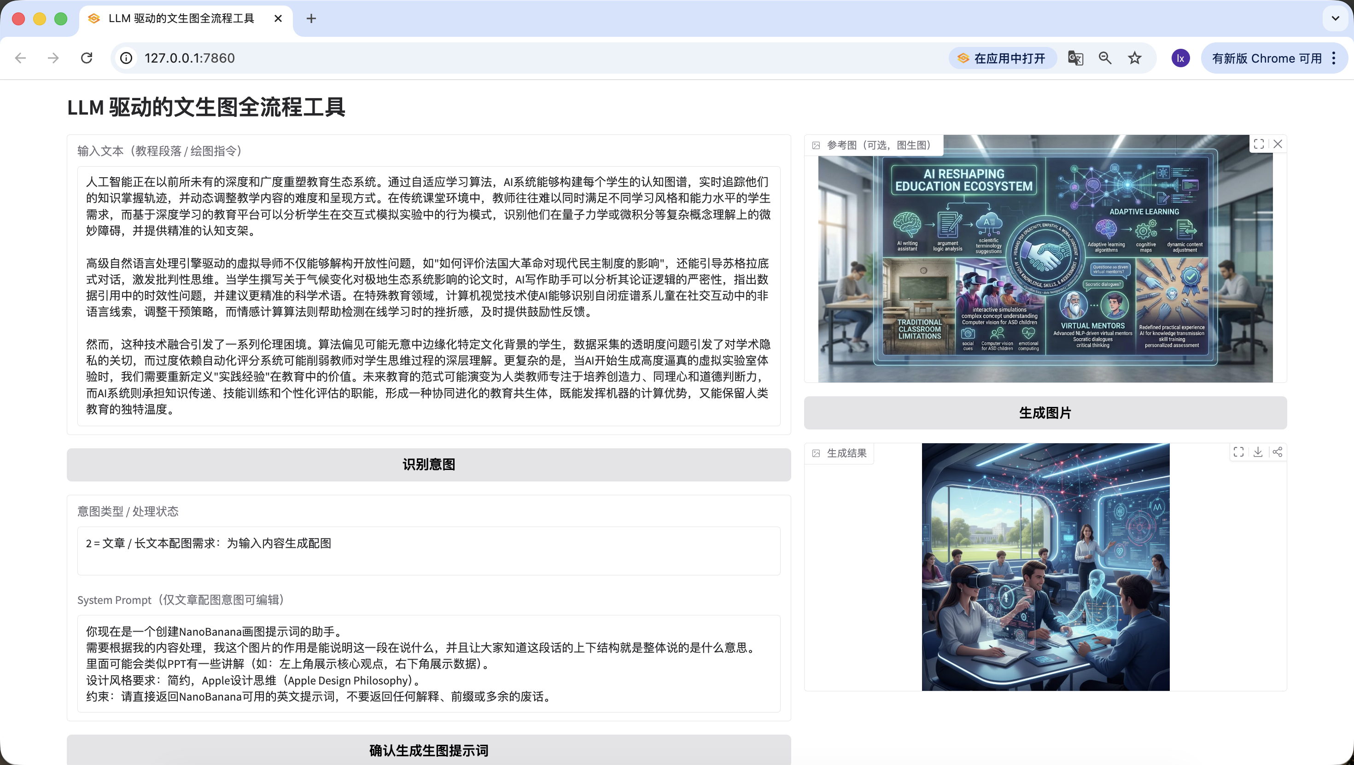Image resolution: width=1354 pixels, height=765 pixels.
Task: Bookmark this page with star icon
Action: [1134, 58]
